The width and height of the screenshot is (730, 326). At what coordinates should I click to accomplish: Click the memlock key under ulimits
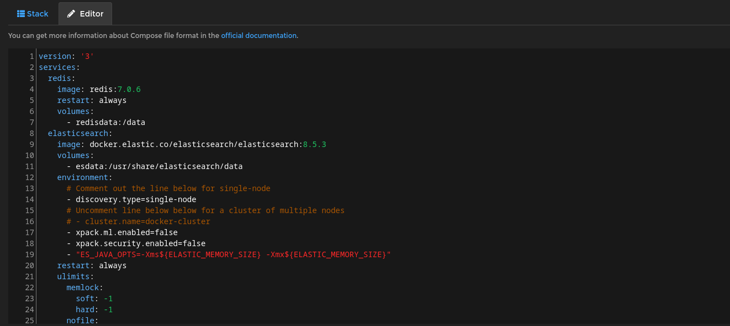(x=84, y=287)
